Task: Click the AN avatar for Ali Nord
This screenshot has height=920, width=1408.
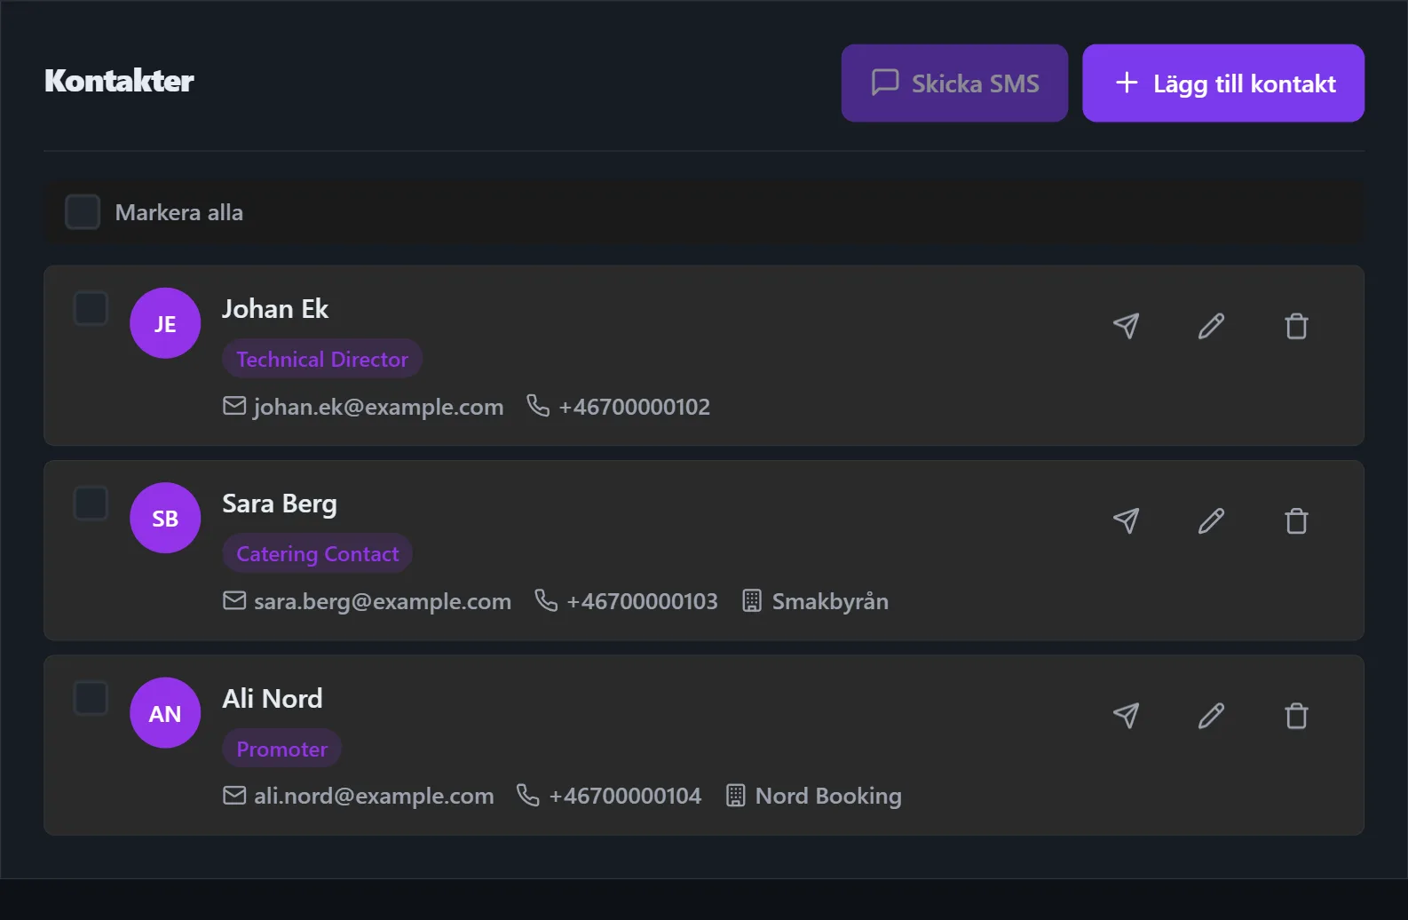Action: point(165,713)
